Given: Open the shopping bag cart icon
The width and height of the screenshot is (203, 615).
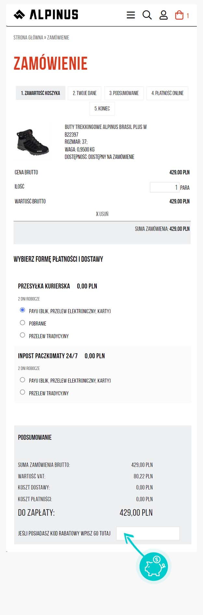Looking at the screenshot, I should [179, 15].
